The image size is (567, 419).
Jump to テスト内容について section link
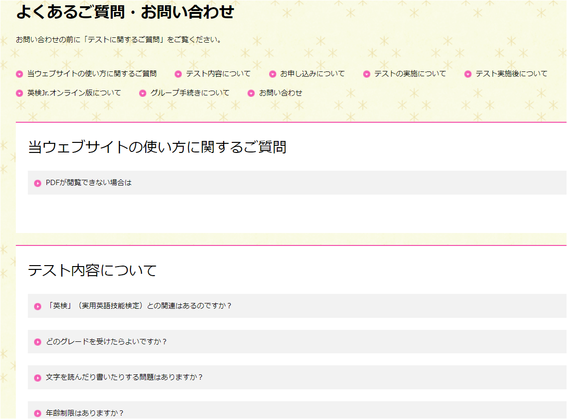click(218, 74)
